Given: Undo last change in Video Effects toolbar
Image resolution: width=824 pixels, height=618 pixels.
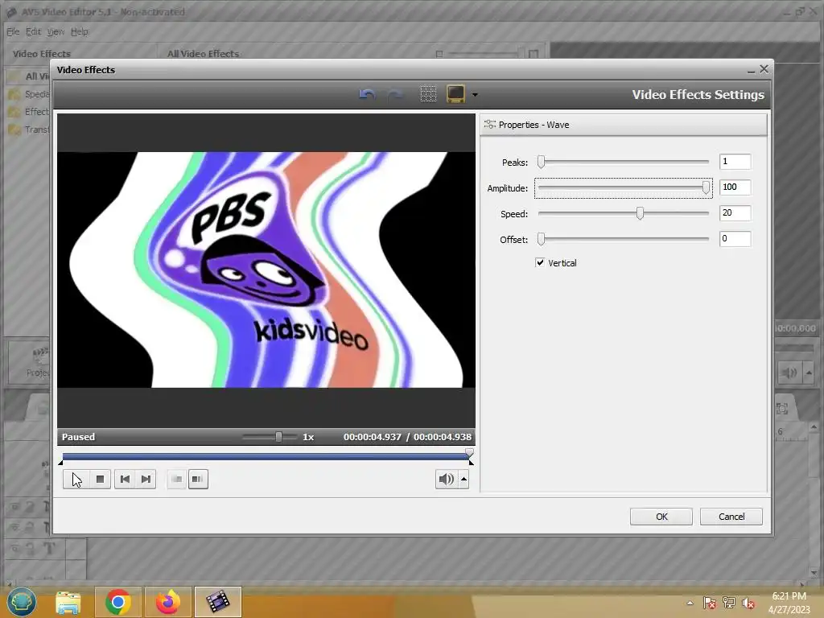Looking at the screenshot, I should coord(367,95).
